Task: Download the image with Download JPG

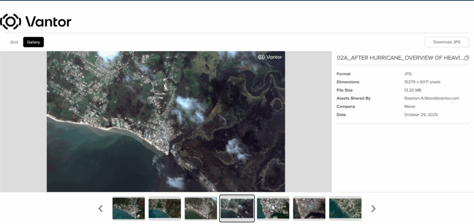Action: click(x=446, y=42)
